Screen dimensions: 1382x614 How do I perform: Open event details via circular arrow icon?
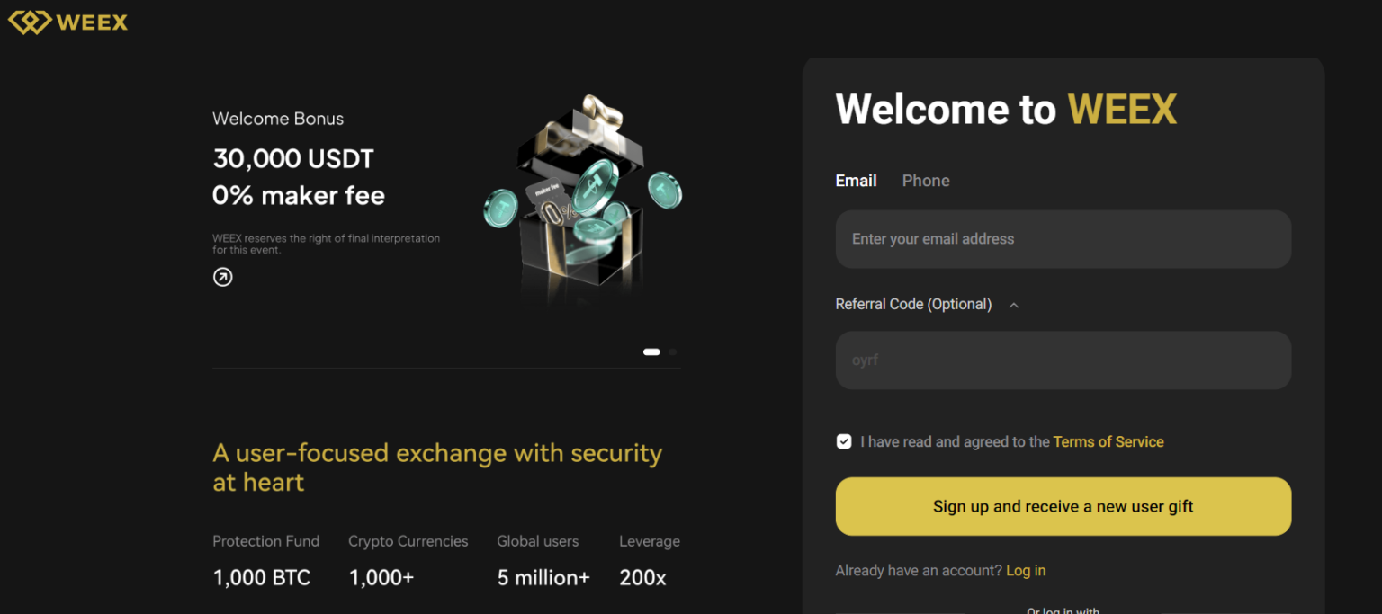[x=222, y=277]
